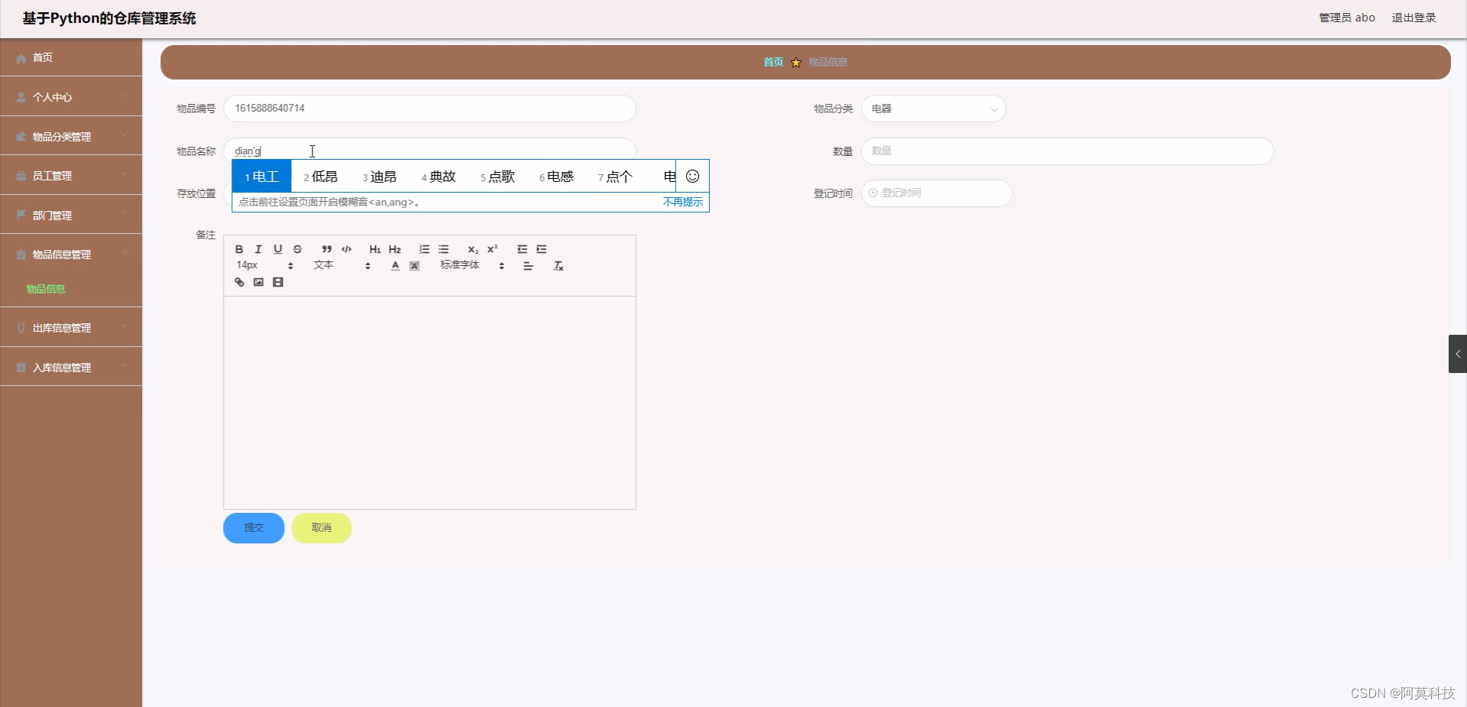
Task: Toggle strikethrough text formatting
Action: (x=297, y=249)
